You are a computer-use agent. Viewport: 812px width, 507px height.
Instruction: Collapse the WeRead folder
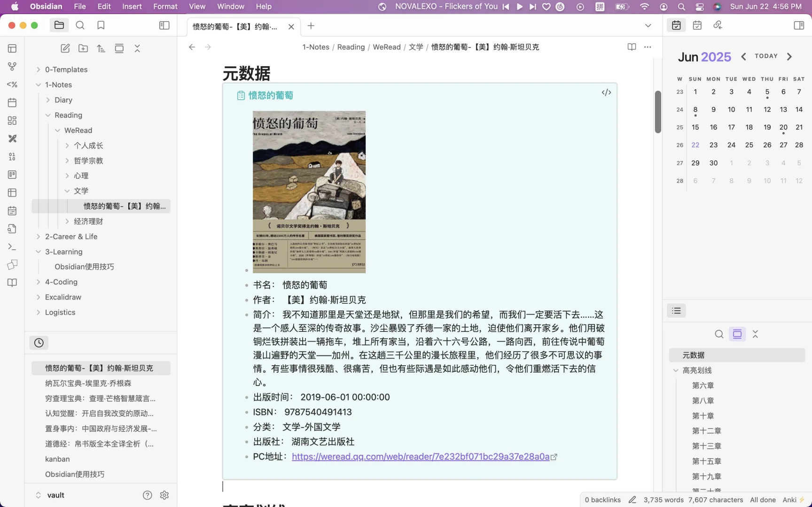(x=58, y=130)
